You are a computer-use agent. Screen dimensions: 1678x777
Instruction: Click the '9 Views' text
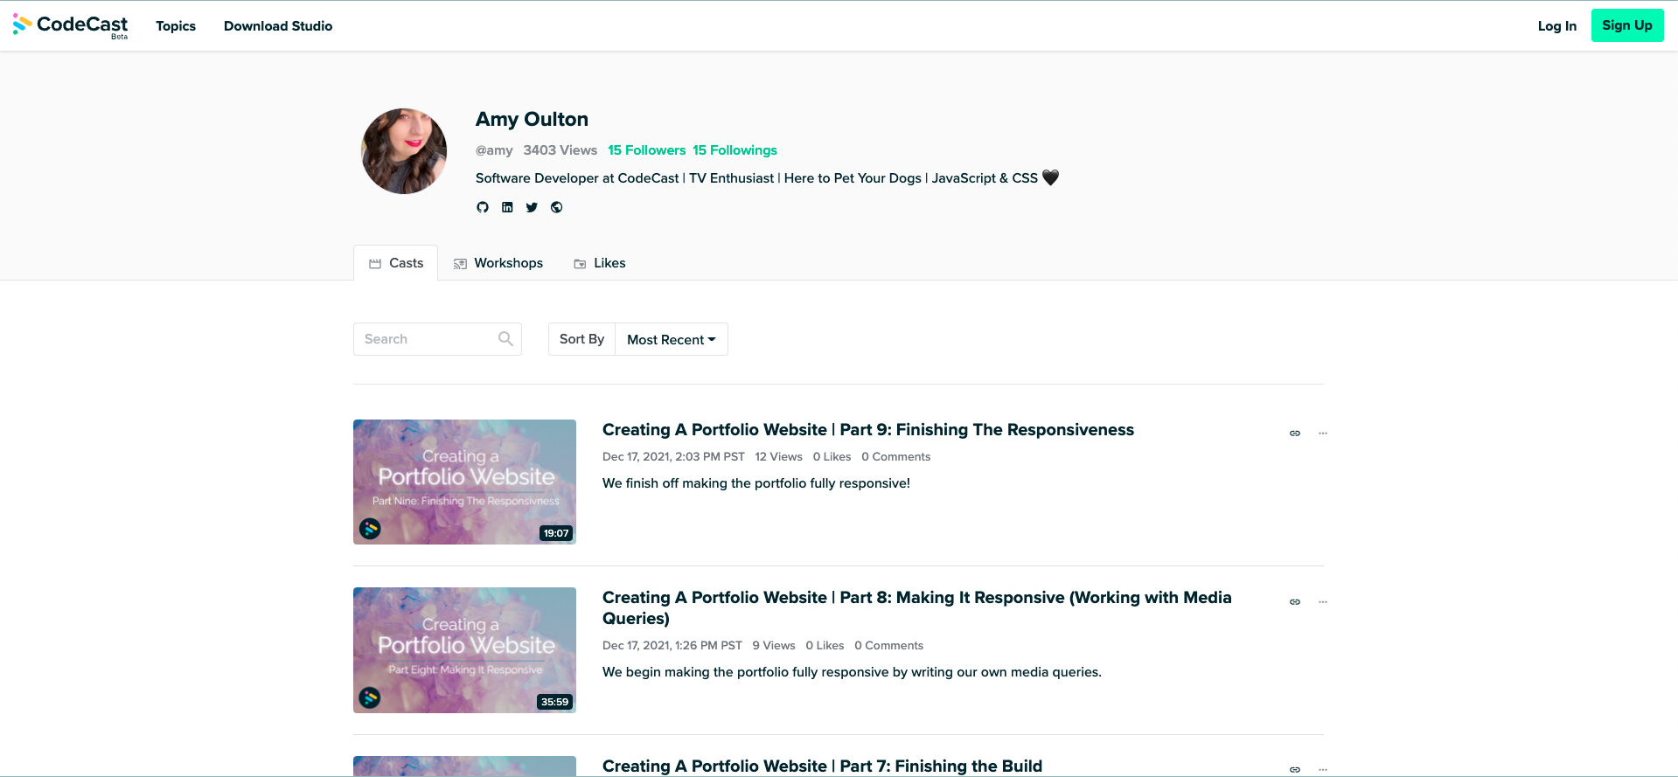coord(774,646)
